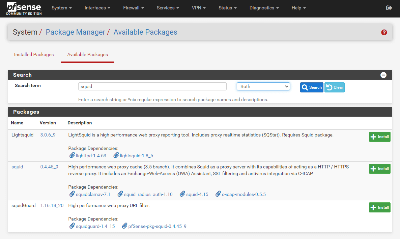The width and height of the screenshot is (400, 239).
Task: Collapse the Search panel with the minus icon
Action: pos(383,75)
